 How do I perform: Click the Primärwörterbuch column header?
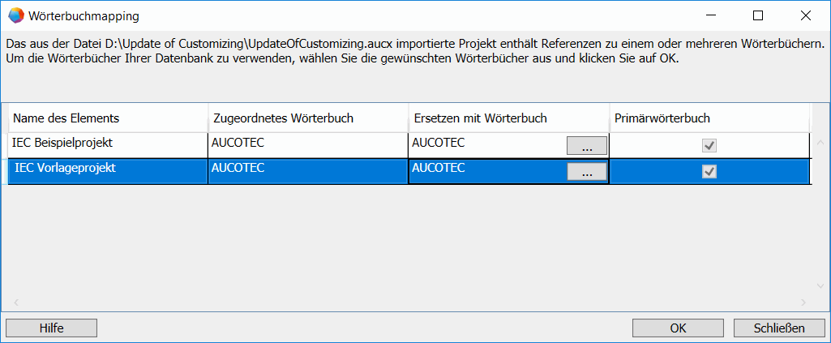tap(709, 118)
